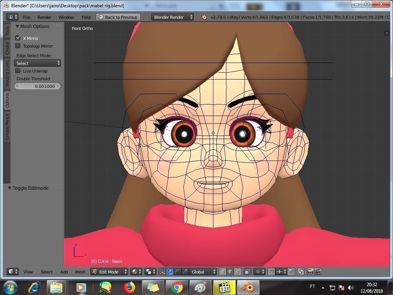
Task: Click the Blender taskbar button
Action: (x=248, y=287)
